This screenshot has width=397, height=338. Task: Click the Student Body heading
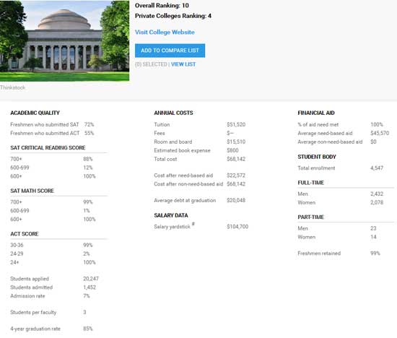click(317, 157)
